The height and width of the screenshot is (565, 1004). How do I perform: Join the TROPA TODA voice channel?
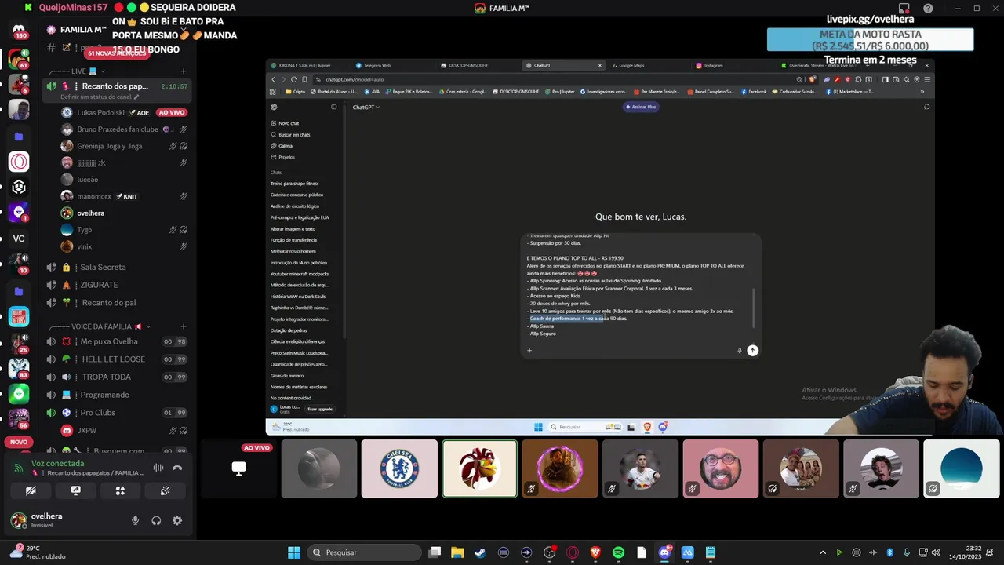(x=116, y=377)
